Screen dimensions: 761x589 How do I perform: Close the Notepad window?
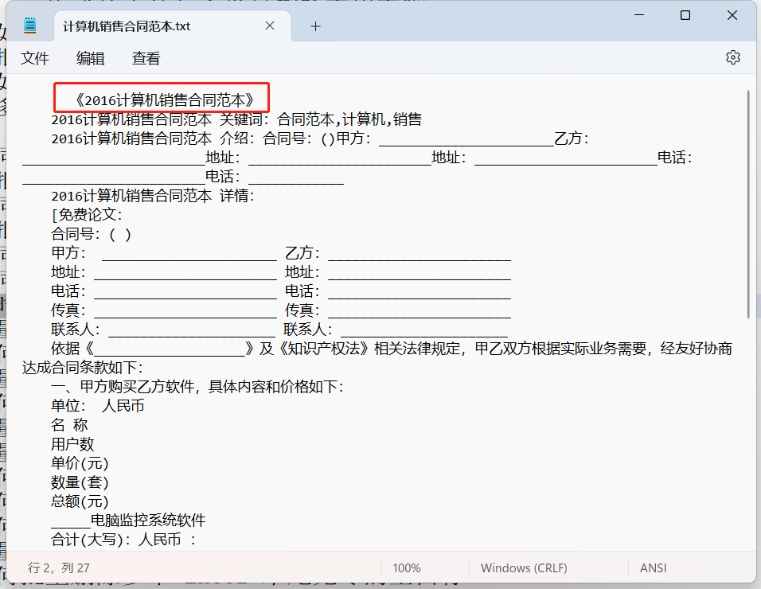coord(732,16)
